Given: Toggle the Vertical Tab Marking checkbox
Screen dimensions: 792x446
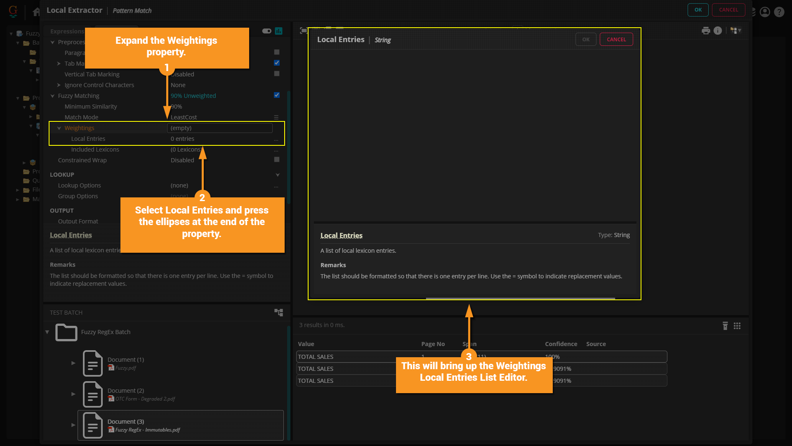Looking at the screenshot, I should [277, 74].
